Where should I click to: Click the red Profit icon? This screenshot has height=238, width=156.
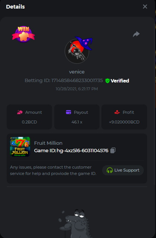pyautogui.click(x=117, y=112)
